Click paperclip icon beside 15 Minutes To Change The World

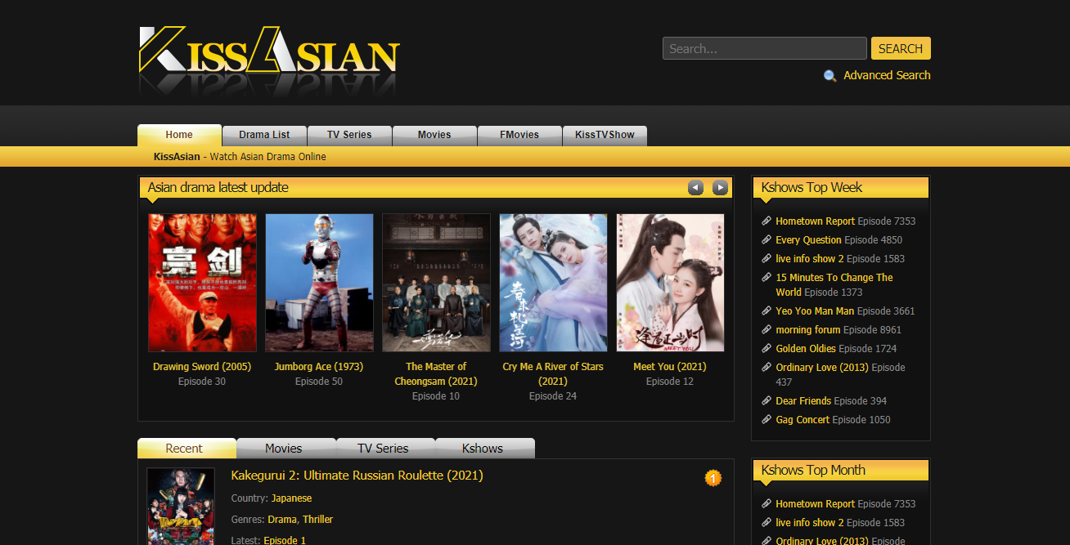[x=767, y=278]
